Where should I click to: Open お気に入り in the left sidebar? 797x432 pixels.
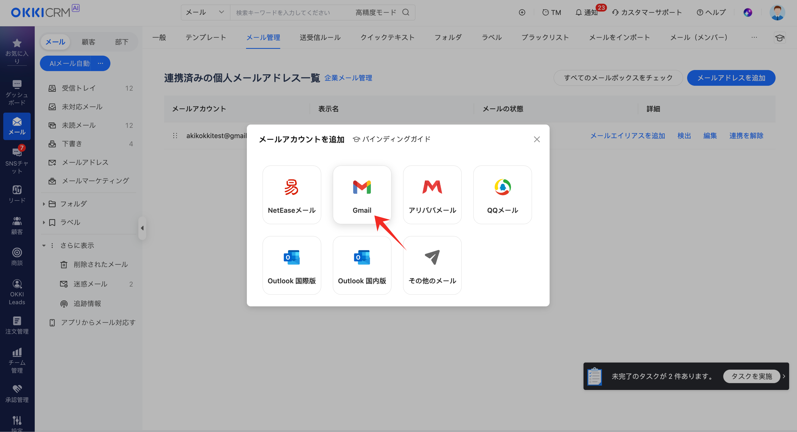[17, 51]
